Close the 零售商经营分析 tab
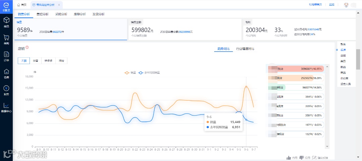Image resolution: width=362 pixels, height=161 pixels. click(x=59, y=5)
